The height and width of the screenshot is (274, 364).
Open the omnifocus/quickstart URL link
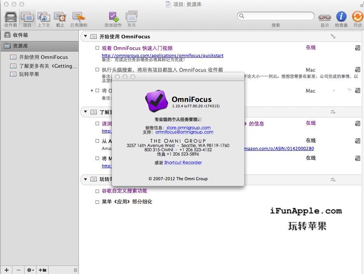(162, 55)
